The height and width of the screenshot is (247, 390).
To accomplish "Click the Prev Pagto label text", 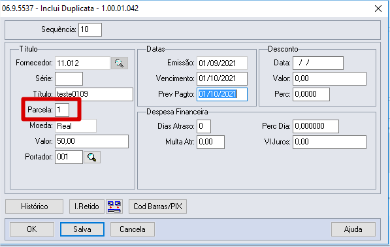I will pyautogui.click(x=176, y=94).
